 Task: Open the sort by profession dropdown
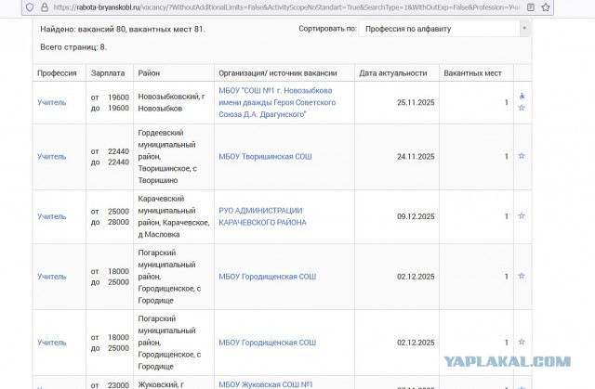click(x=444, y=29)
